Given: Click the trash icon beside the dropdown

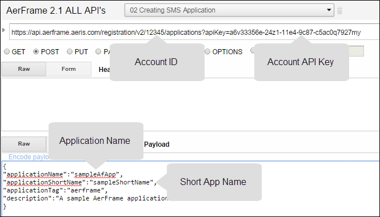Looking at the screenshot, I should tap(340, 10).
